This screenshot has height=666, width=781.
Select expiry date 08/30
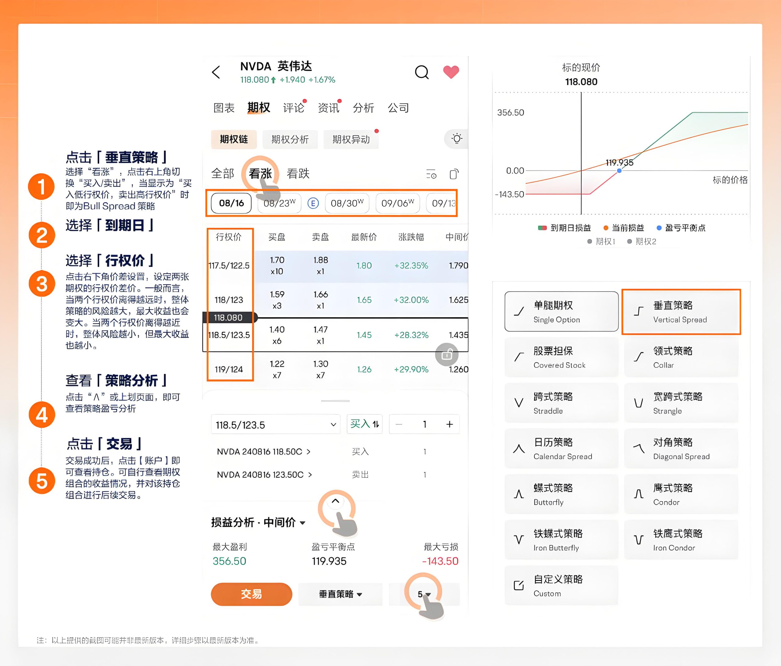[347, 203]
